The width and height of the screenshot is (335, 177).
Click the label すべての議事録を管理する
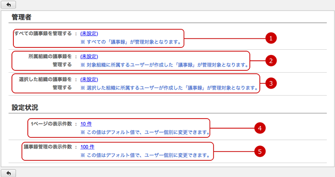click(x=43, y=33)
